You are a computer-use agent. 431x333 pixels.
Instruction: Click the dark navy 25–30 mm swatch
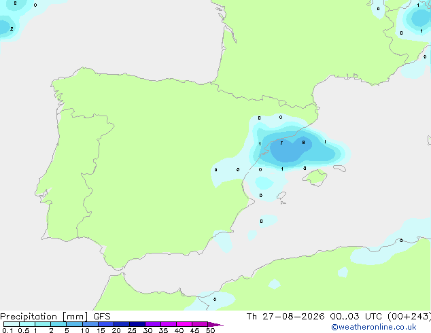137,324
